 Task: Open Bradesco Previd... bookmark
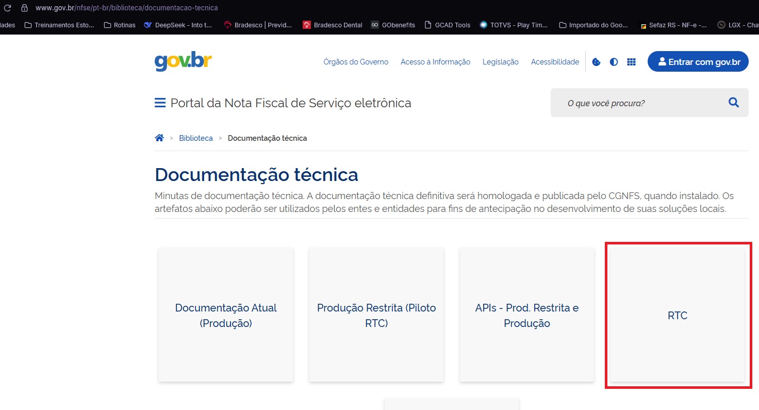(x=257, y=25)
